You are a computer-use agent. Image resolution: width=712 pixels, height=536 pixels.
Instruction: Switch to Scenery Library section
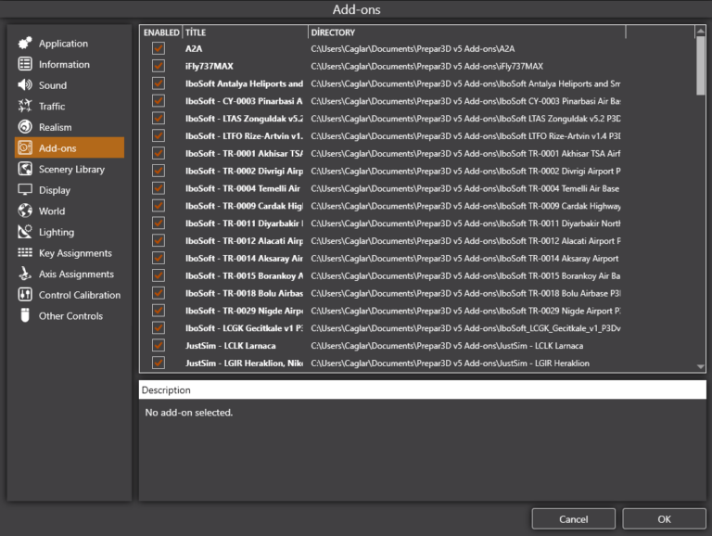[71, 170]
